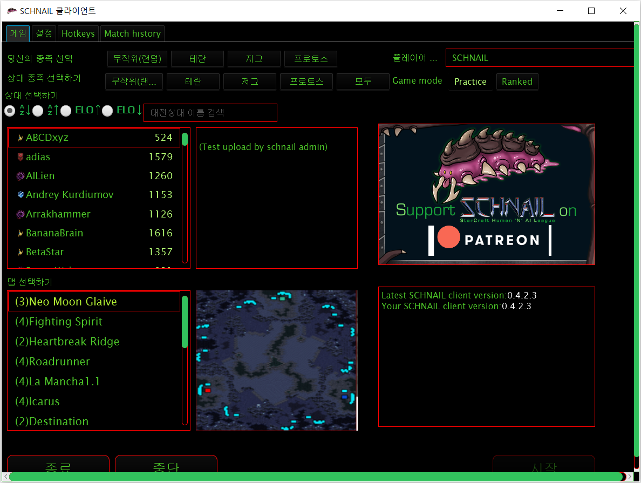The image size is (641, 483).
Task: Pick 테란 as your race
Action: point(197,58)
